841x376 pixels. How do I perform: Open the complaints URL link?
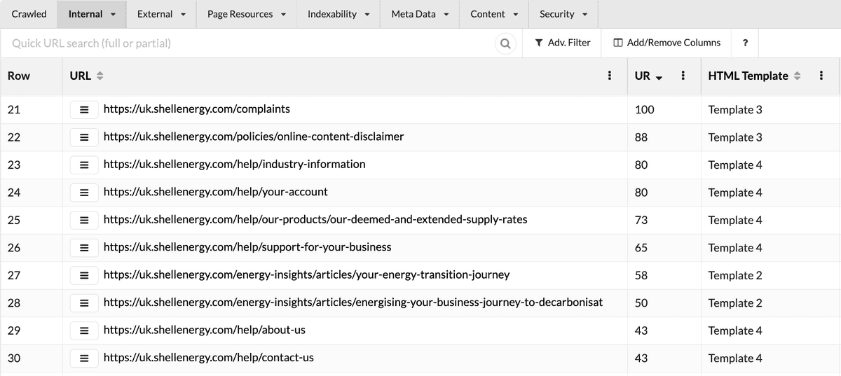click(x=197, y=109)
